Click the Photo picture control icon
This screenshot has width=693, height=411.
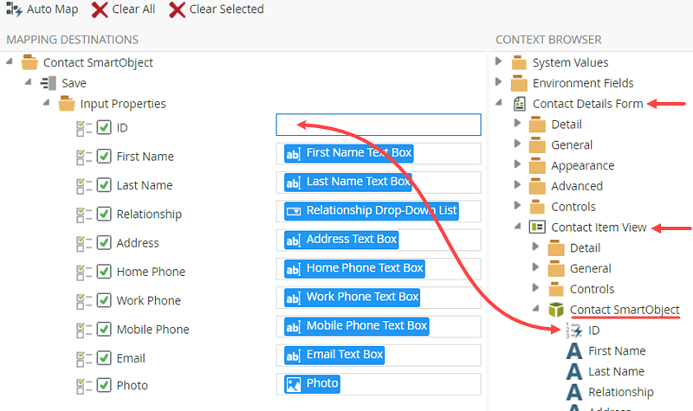point(294,384)
